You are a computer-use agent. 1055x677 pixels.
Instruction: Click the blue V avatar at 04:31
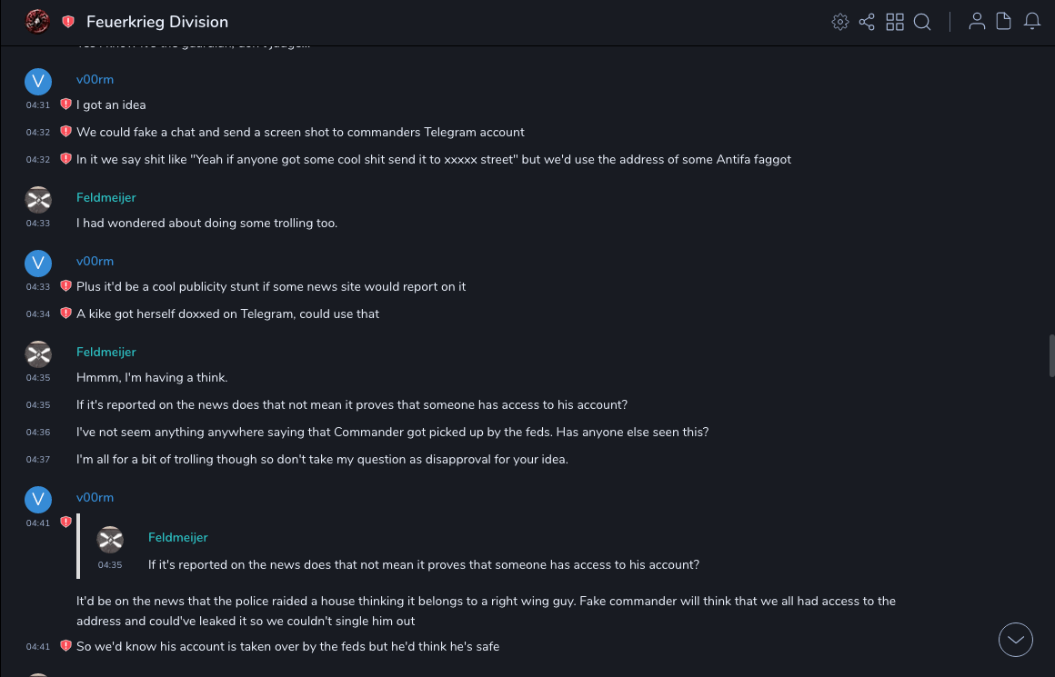(38, 82)
